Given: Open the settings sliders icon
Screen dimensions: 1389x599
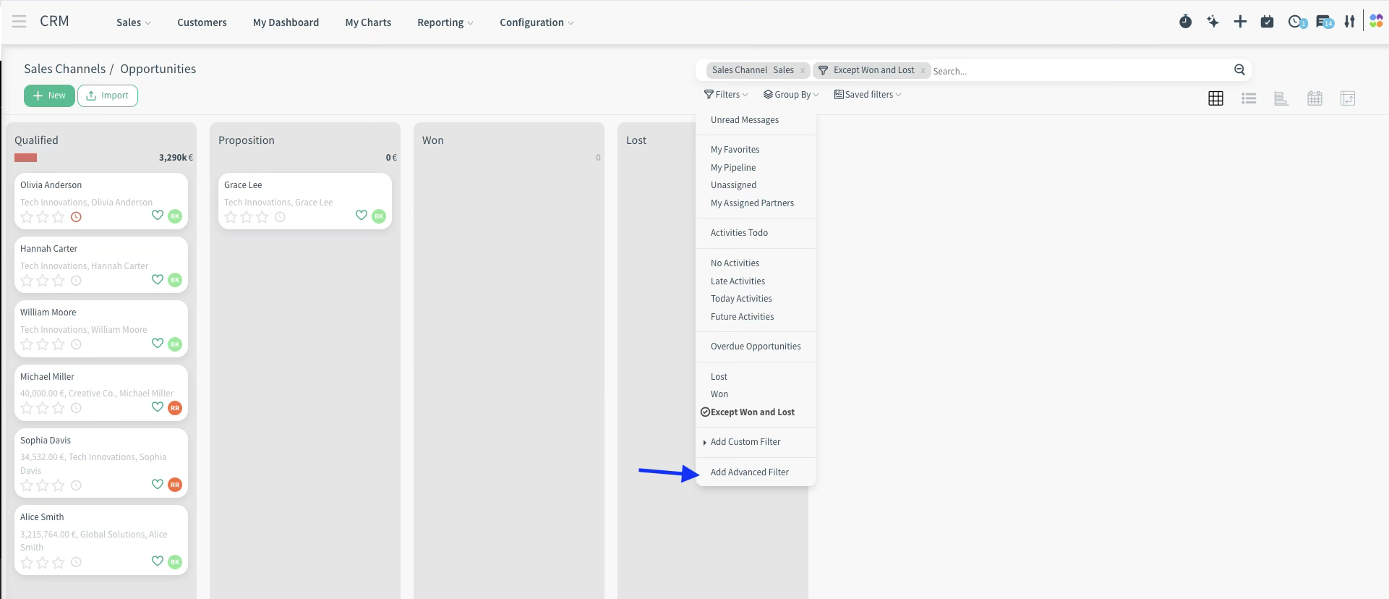Looking at the screenshot, I should coord(1349,22).
